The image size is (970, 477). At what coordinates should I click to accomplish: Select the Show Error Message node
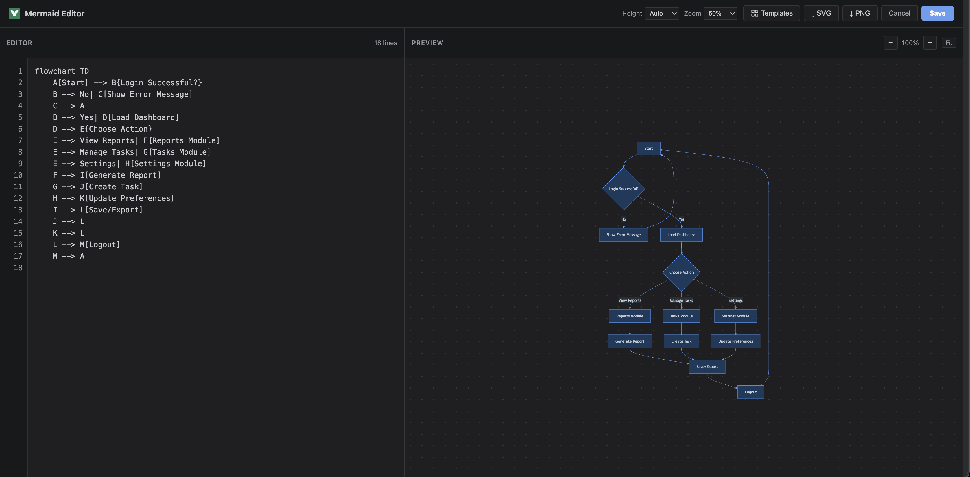point(623,235)
